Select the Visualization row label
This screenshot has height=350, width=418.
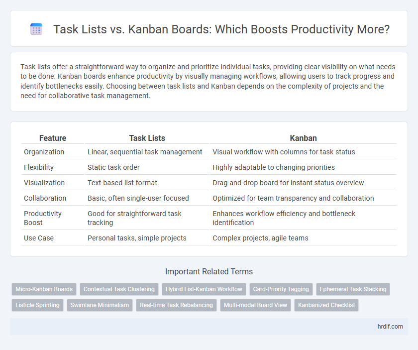44,183
